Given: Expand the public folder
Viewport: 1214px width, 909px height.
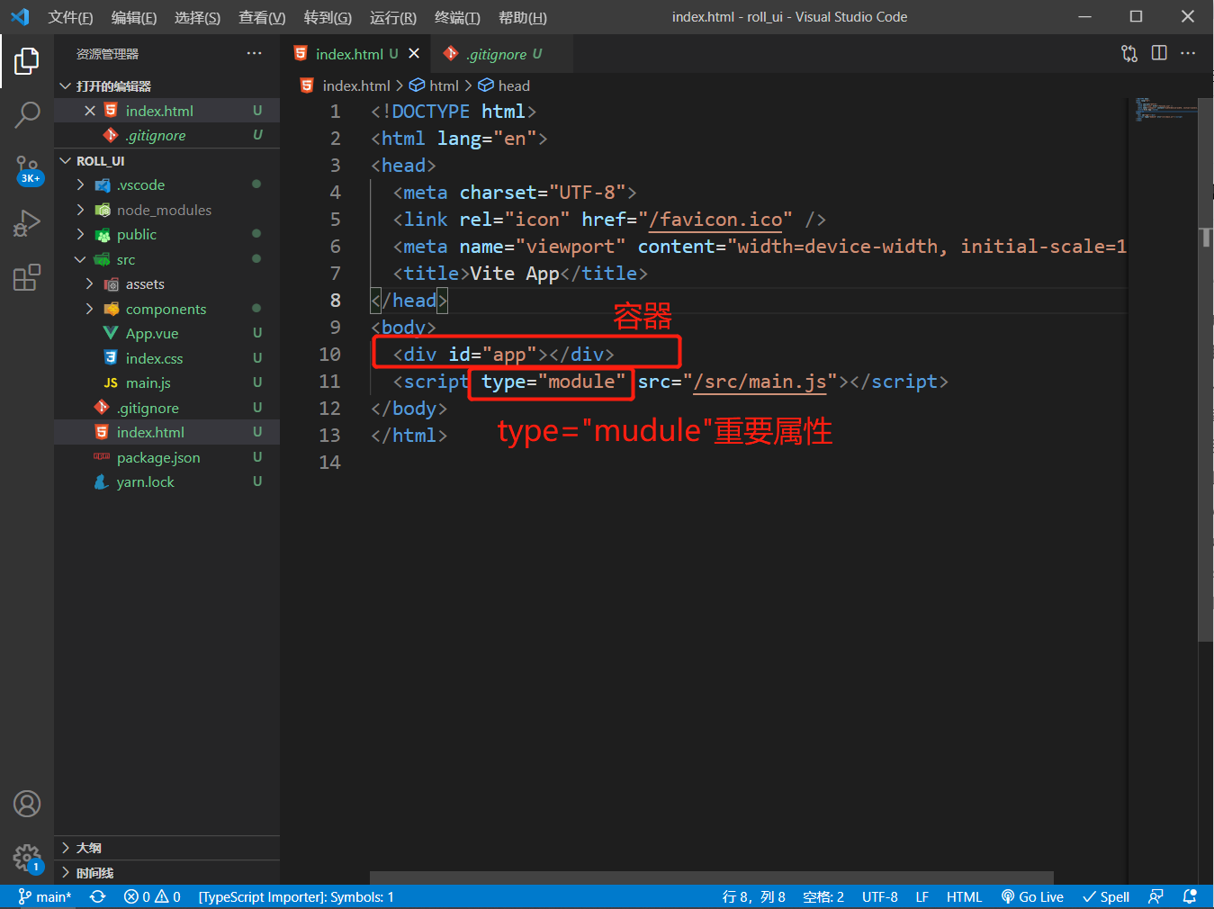Looking at the screenshot, I should click(x=166, y=234).
